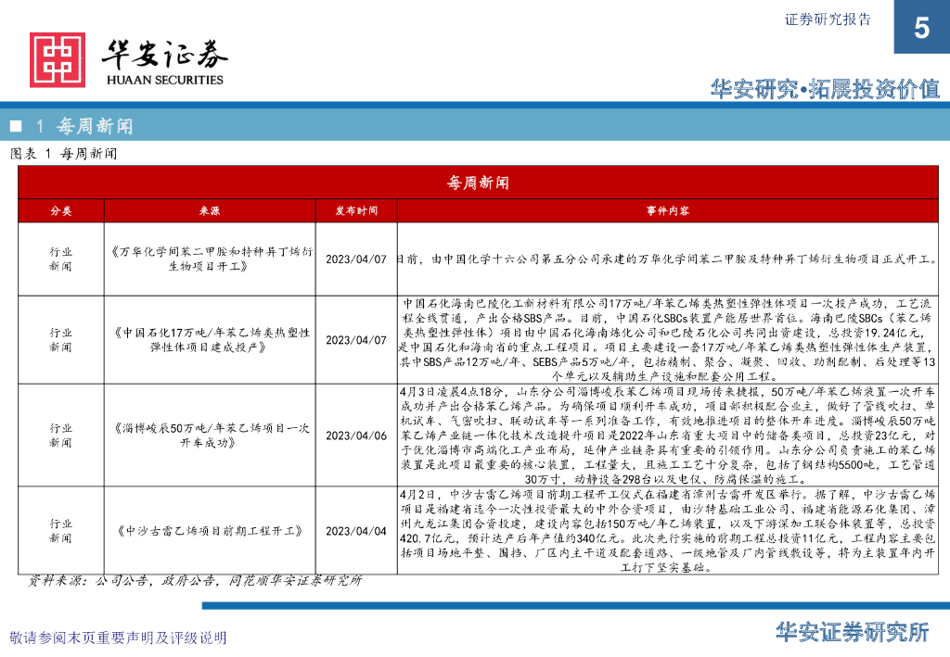The width and height of the screenshot is (950, 657).
Task: Click the event content about 万华化学 project start
Action: pos(668,259)
